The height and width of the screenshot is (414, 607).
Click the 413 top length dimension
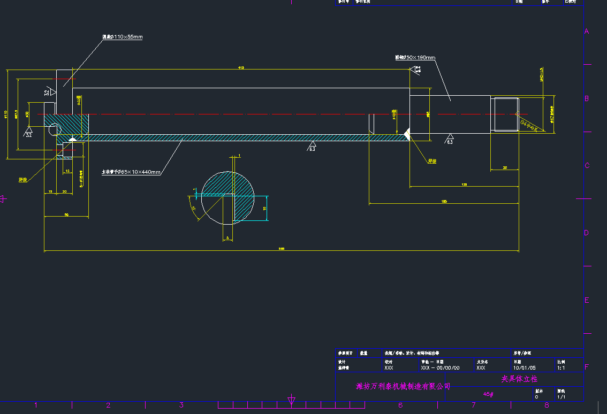241,68
